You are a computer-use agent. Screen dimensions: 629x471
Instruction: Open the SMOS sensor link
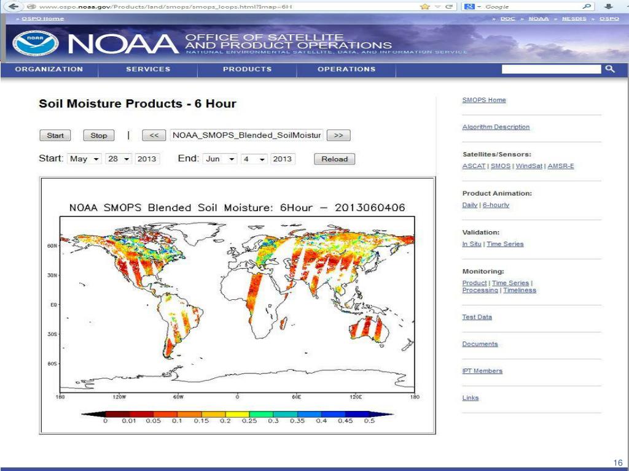pos(501,166)
